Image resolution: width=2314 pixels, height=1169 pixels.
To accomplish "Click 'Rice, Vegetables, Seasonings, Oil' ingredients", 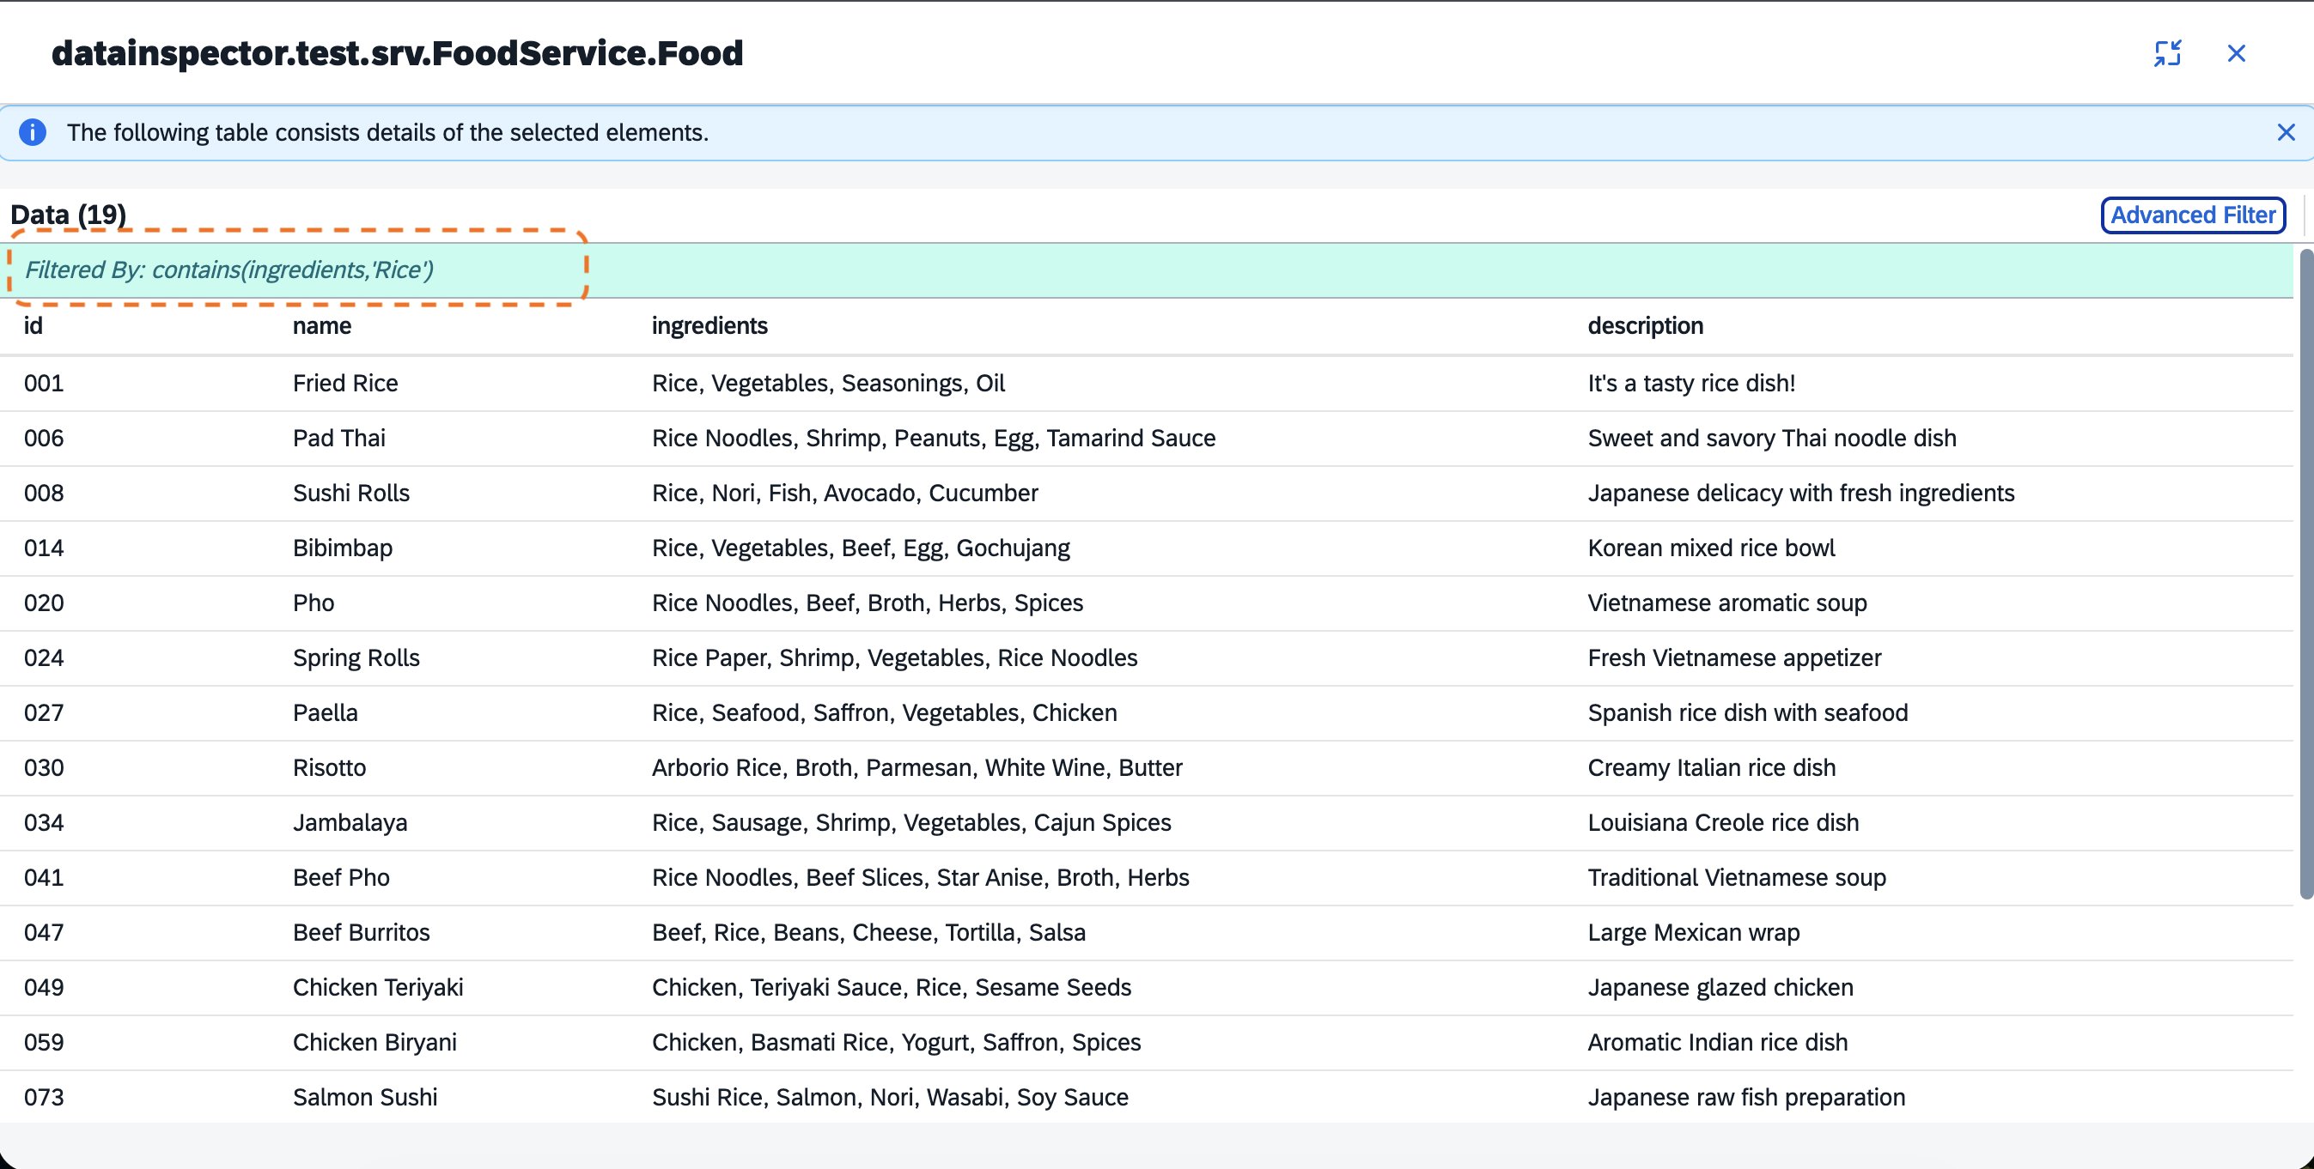I will click(827, 384).
